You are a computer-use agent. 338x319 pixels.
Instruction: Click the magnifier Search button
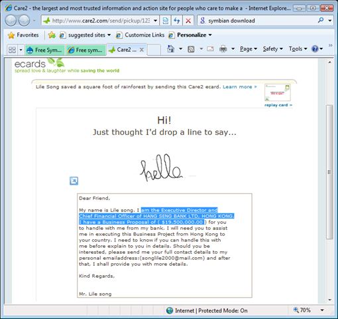click(321, 21)
